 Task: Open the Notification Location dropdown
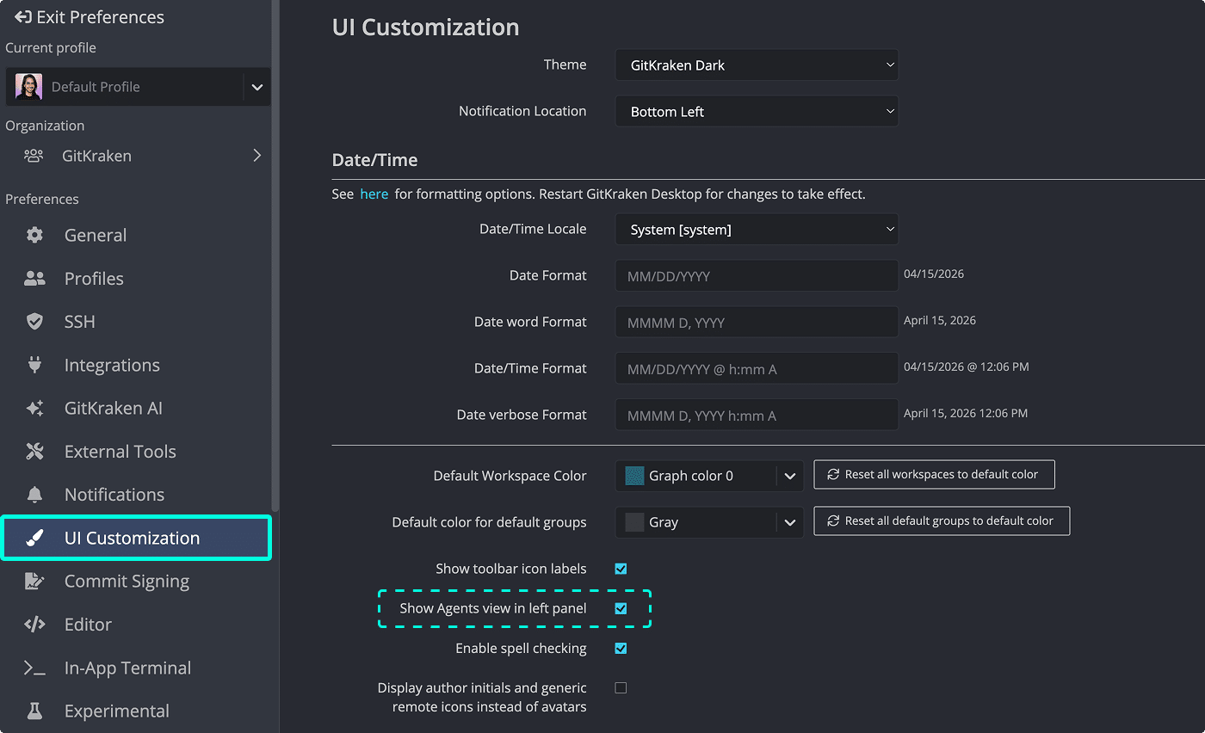[x=756, y=111]
